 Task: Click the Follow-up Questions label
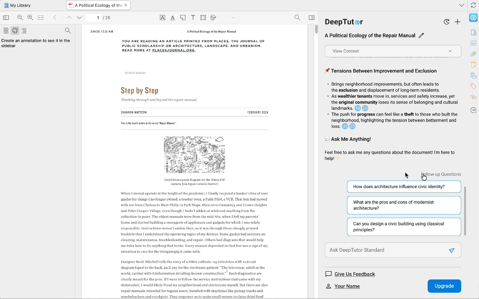(x=441, y=174)
